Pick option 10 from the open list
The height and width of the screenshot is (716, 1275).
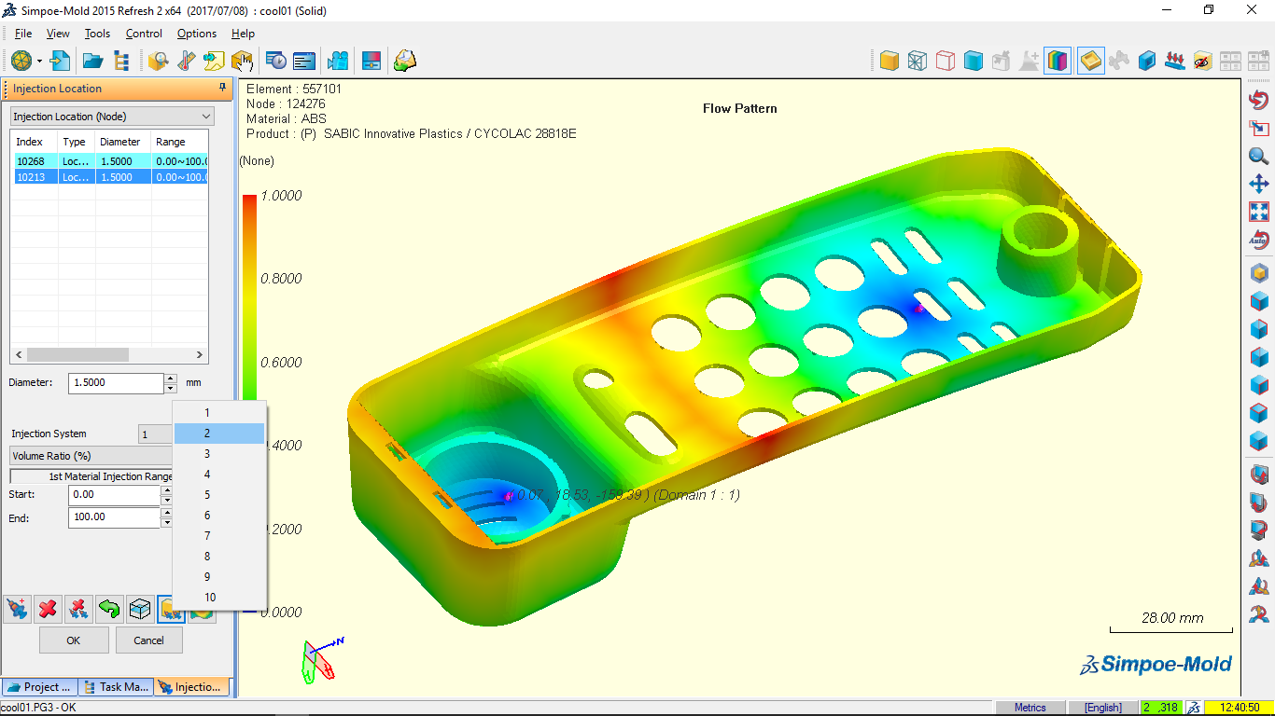pyautogui.click(x=210, y=598)
